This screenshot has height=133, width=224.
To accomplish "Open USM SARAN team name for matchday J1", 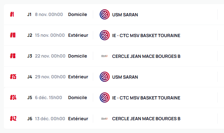I will click(125, 14).
